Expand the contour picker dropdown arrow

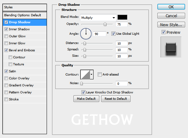click(92, 75)
